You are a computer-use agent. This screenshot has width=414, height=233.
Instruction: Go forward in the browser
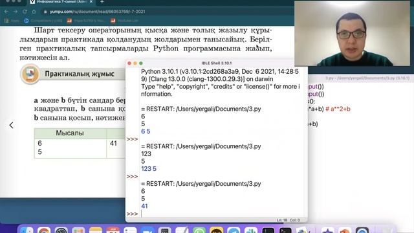[x=16, y=12]
